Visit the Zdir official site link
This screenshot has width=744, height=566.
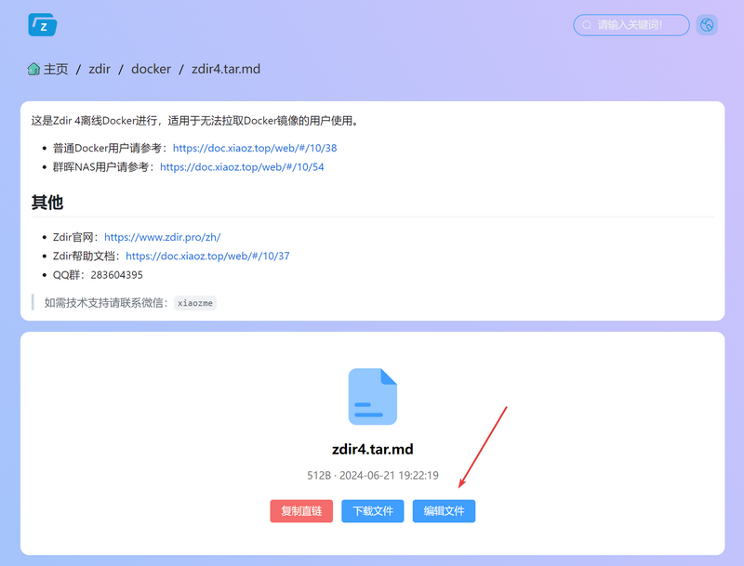click(162, 237)
